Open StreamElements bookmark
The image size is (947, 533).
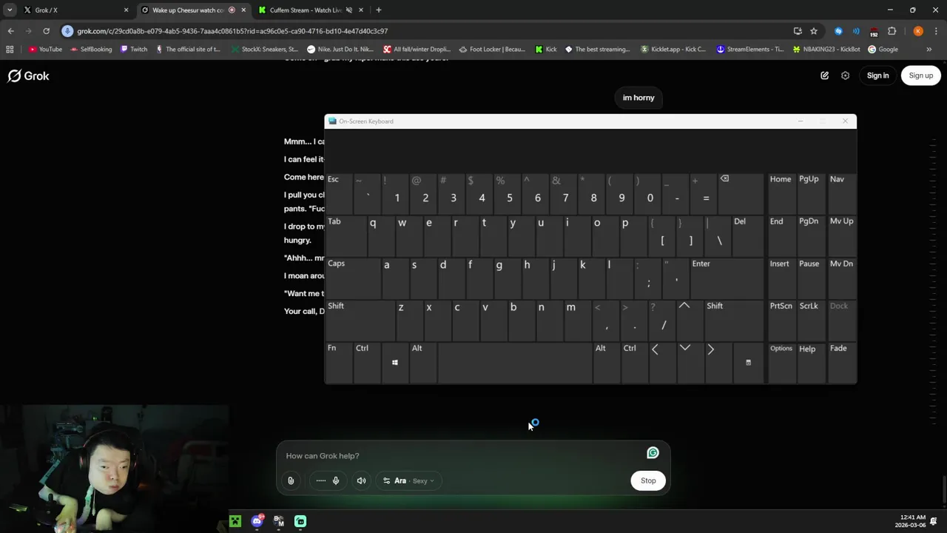click(x=749, y=50)
